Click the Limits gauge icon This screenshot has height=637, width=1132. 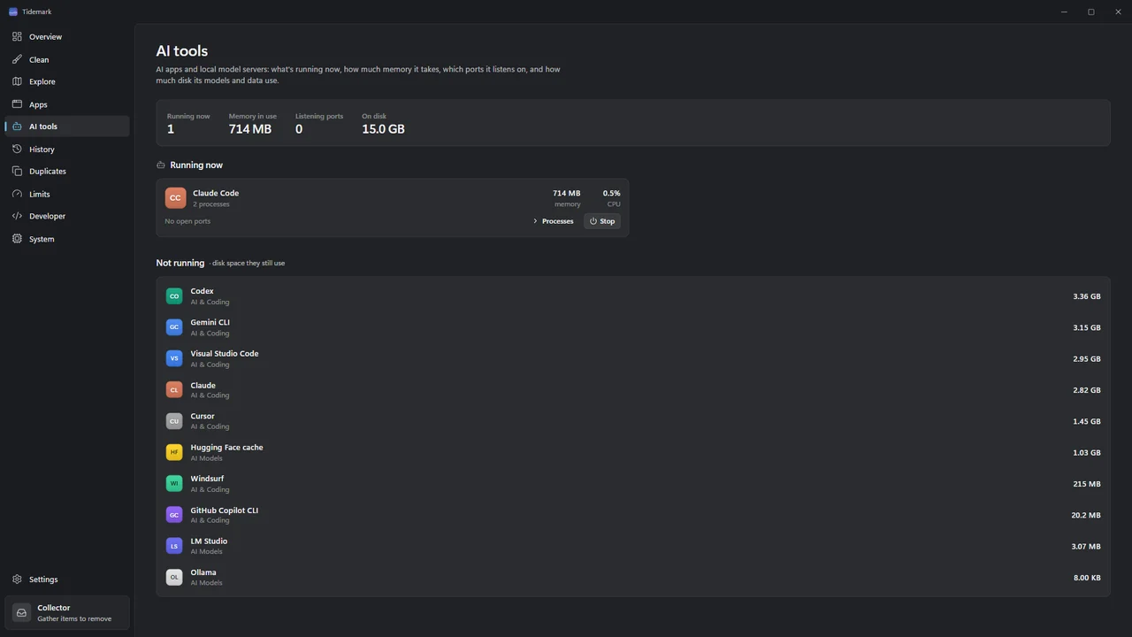tap(17, 194)
